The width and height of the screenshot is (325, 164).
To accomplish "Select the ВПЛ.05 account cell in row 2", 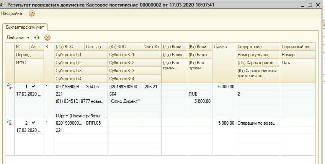I will tap(94, 123).
